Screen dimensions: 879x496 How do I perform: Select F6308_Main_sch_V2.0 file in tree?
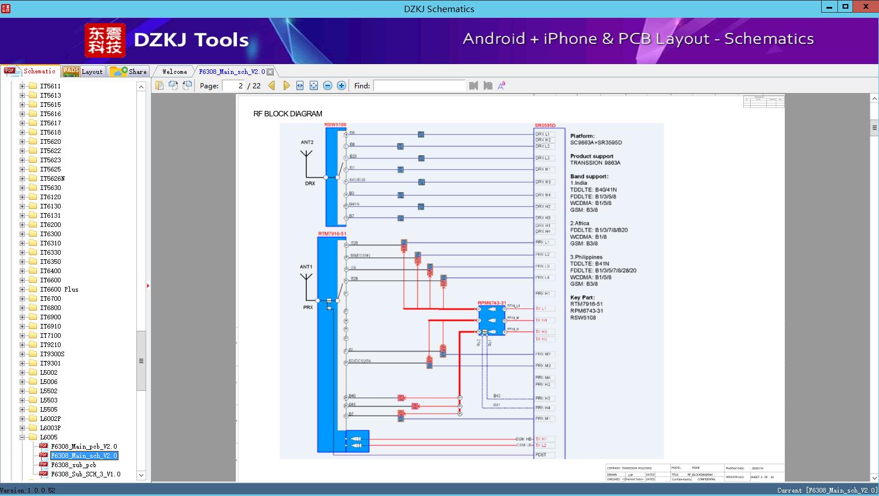[x=84, y=456]
